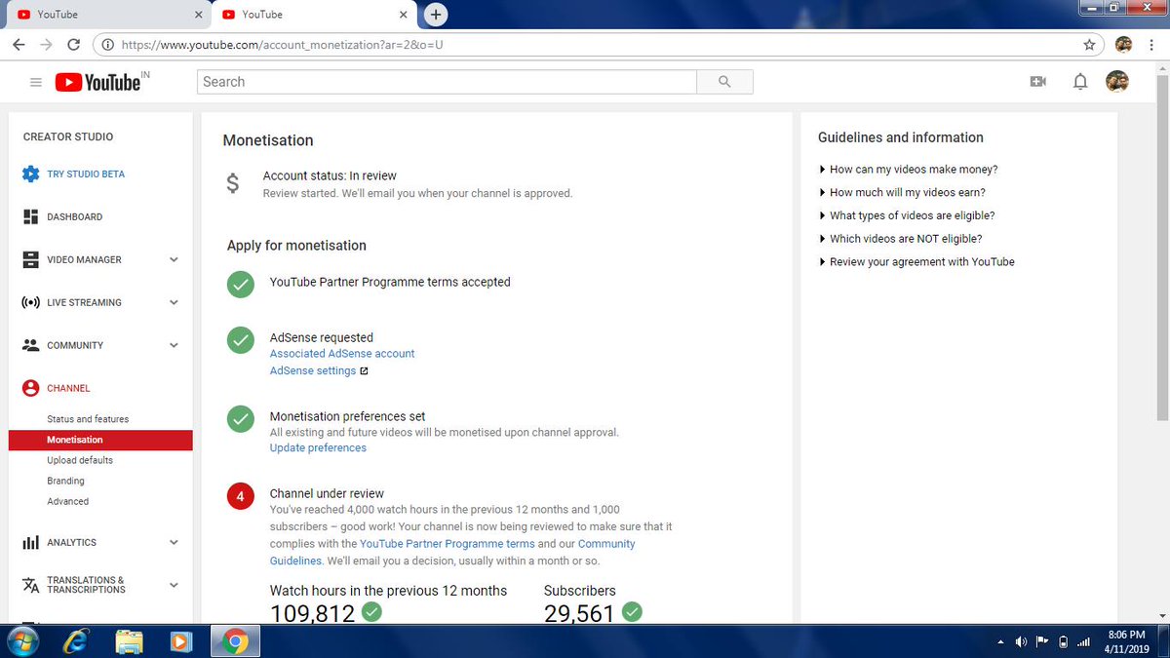Click the green check beside Subscribers count

pos(632,612)
